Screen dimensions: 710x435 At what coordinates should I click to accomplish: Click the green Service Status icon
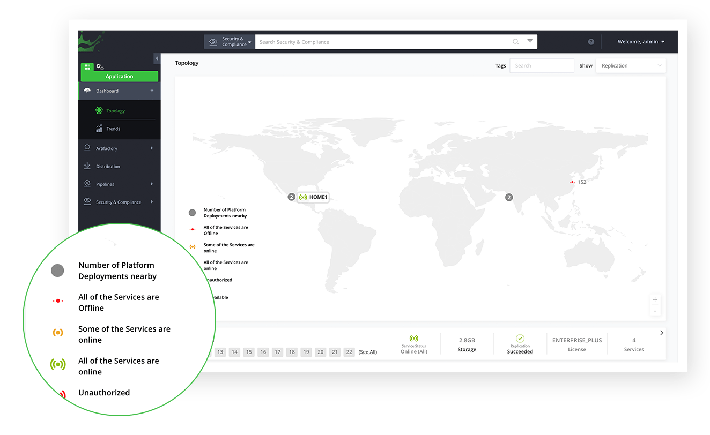click(x=414, y=339)
